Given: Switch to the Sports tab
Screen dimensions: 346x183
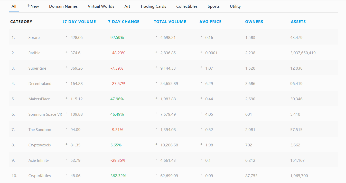Looking at the screenshot, I should [x=214, y=6].
